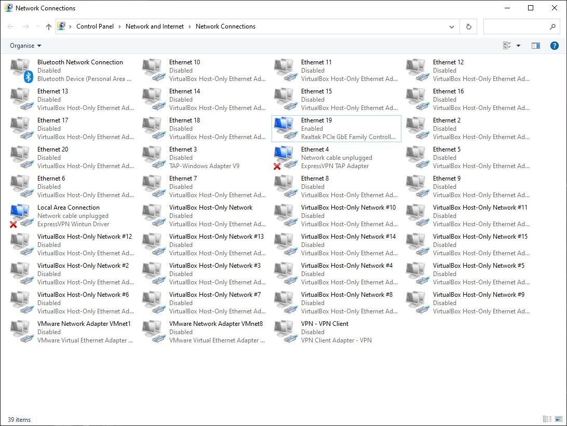Select the VPN - VPN Client adapter icon

coord(284,332)
